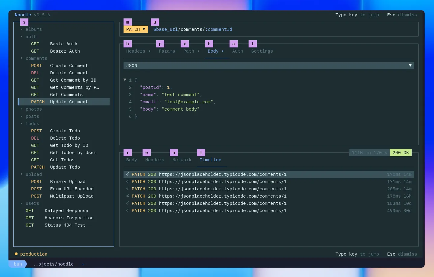The height and width of the screenshot is (277, 434).
Task: Select the Delete Comment request
Action: click(x=64, y=73)
